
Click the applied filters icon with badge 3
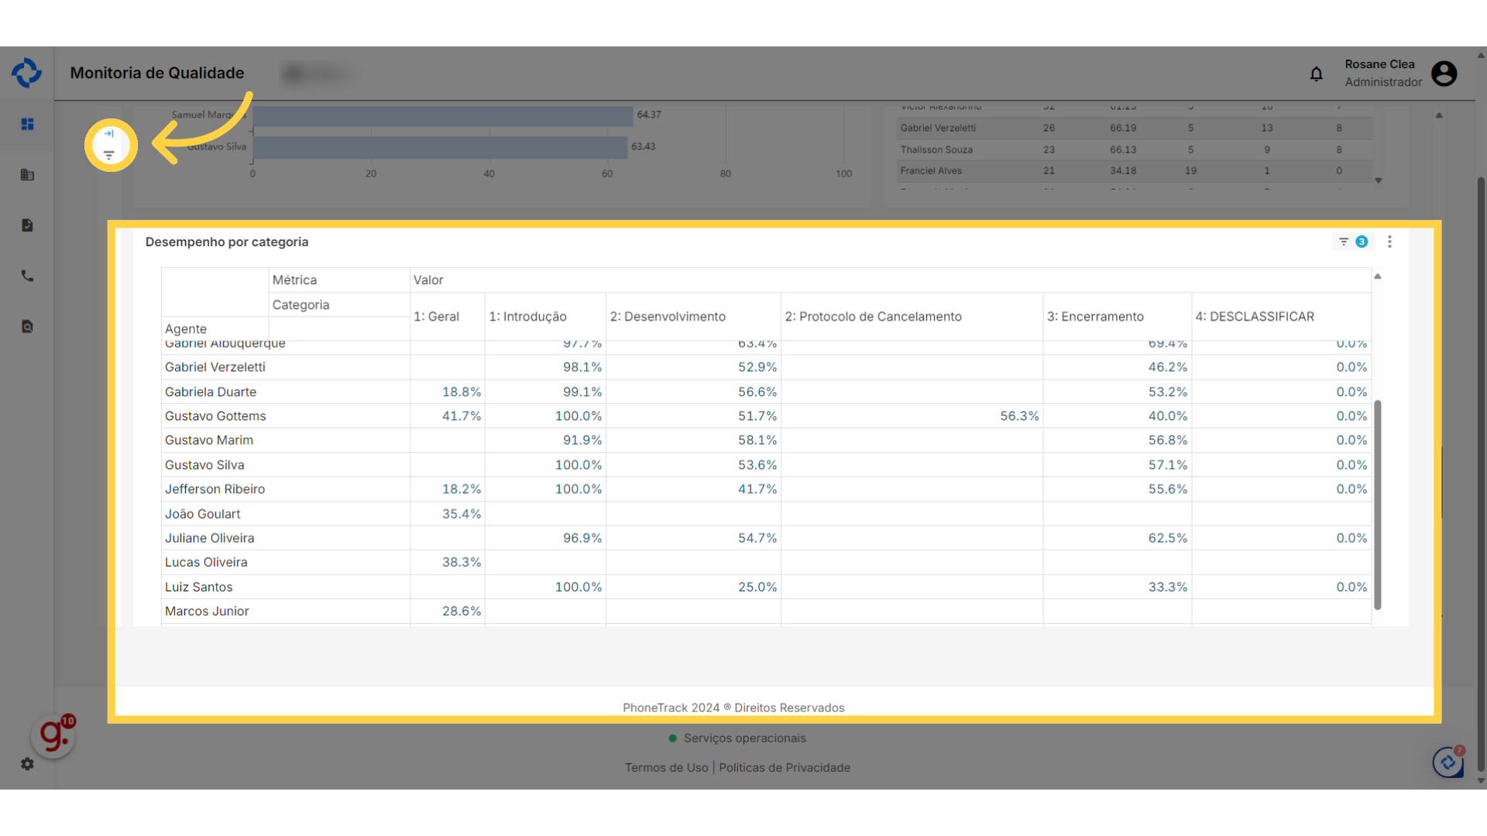(x=1353, y=242)
